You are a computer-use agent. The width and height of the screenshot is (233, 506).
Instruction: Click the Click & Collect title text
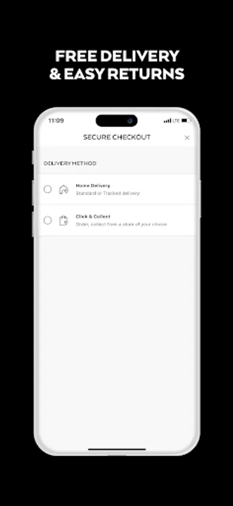[93, 216]
